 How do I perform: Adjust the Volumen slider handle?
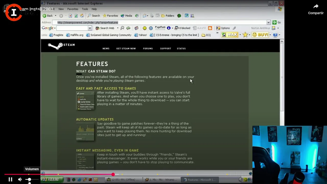pos(29,180)
